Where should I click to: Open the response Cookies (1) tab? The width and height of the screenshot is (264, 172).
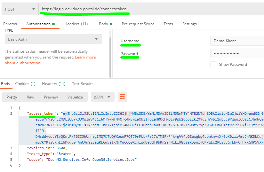[x=25, y=84]
